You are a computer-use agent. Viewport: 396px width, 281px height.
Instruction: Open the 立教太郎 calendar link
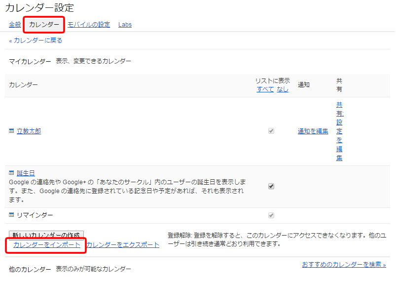coord(29,131)
